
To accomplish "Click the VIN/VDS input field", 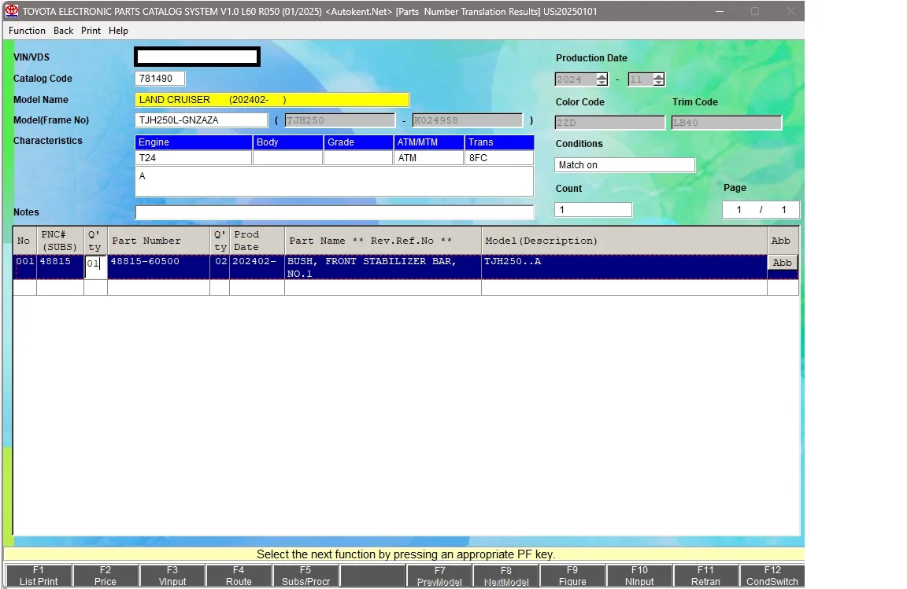I will tap(198, 57).
